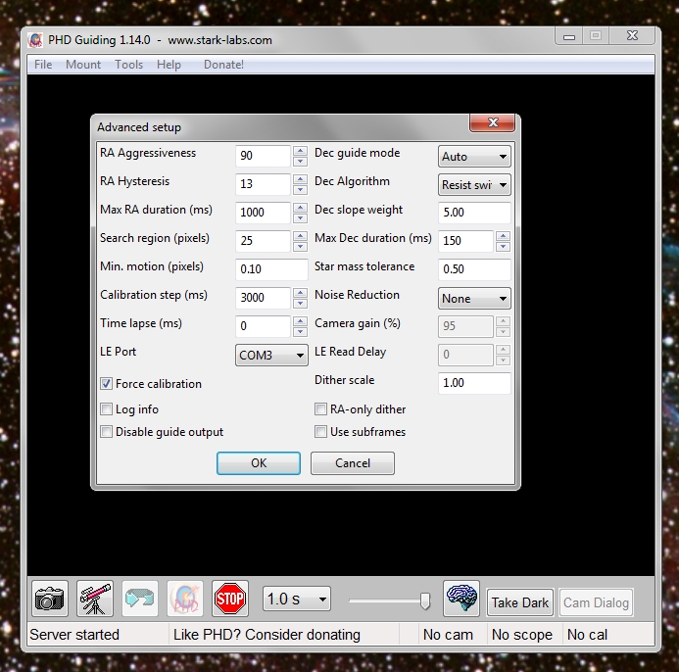Click the 'No cam' status entry
Viewport: 679px width, 672px height.
click(x=448, y=635)
